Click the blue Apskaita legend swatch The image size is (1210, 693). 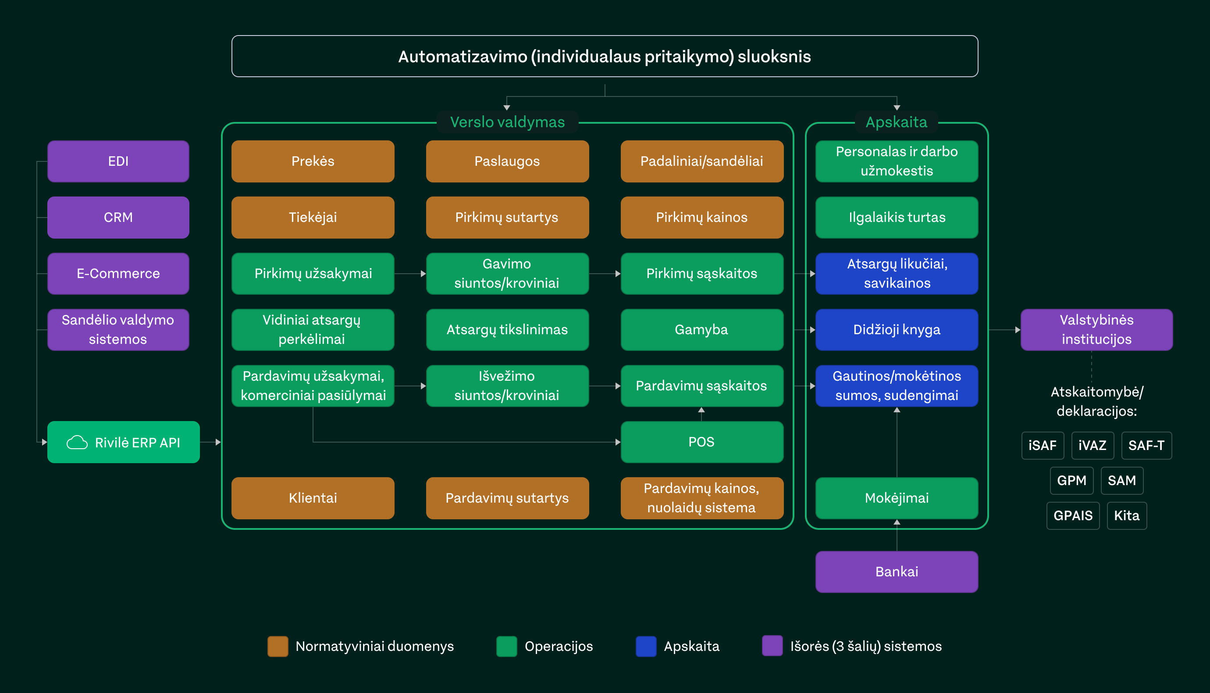(x=646, y=646)
